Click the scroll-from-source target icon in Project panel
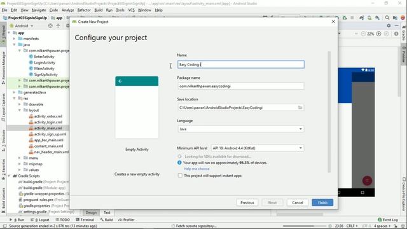The image size is (407, 229). click(x=50, y=25)
